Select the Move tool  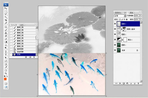[6, 8]
